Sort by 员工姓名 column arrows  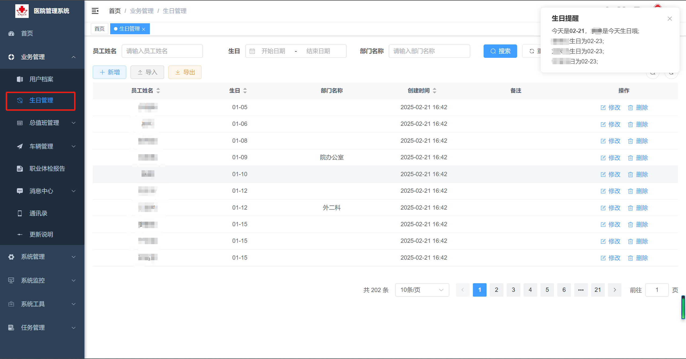(158, 91)
